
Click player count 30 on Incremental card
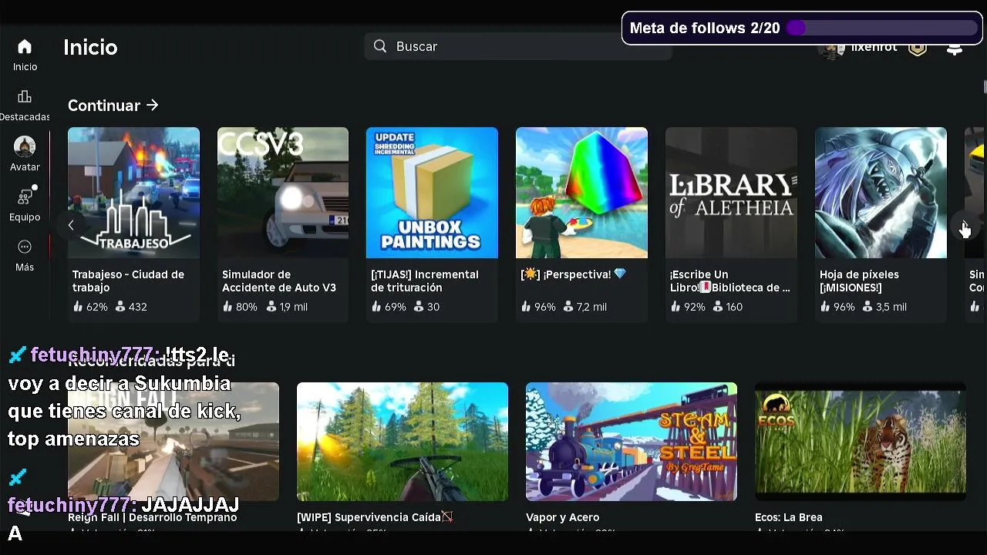[x=427, y=307]
